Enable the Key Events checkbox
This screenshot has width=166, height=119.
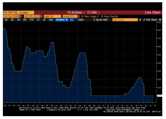102,16
